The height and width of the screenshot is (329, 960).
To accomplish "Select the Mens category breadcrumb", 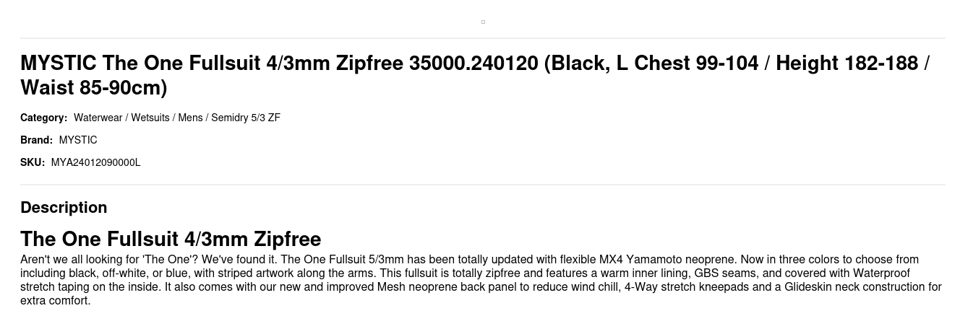I will click(190, 118).
